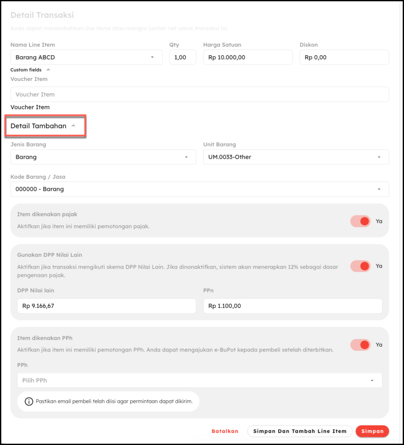Click the Batalkan link

tap(225, 431)
